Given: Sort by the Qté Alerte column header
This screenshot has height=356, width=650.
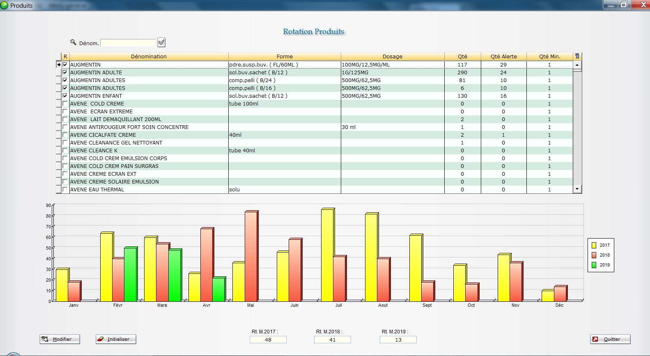Looking at the screenshot, I should point(503,56).
